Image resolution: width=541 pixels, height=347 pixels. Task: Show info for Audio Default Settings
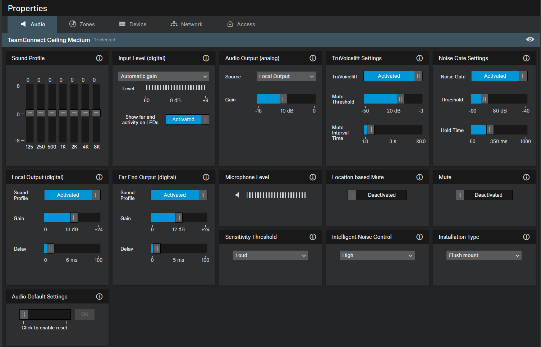(x=99, y=297)
